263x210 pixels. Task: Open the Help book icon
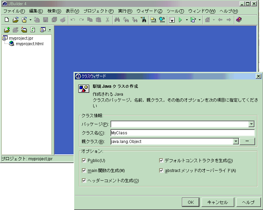pyautogui.click(x=239, y=20)
